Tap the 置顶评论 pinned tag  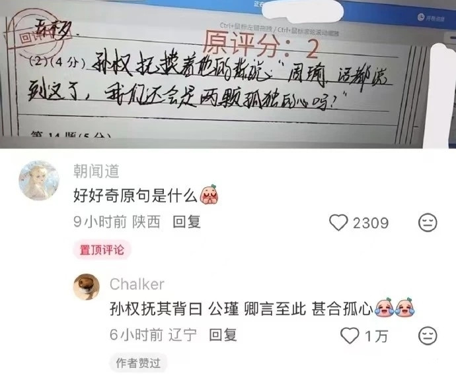pos(102,250)
